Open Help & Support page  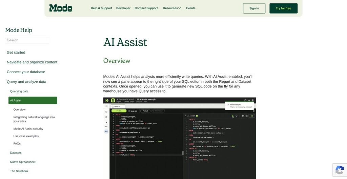tap(101, 8)
